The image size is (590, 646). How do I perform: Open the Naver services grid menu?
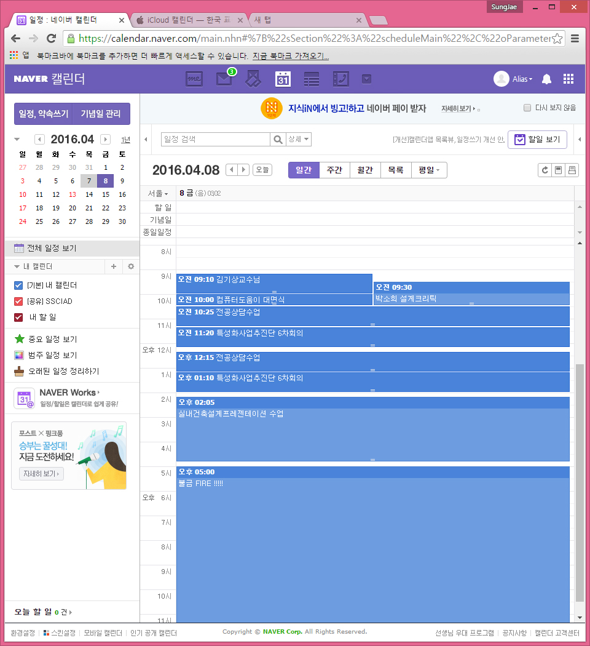568,79
